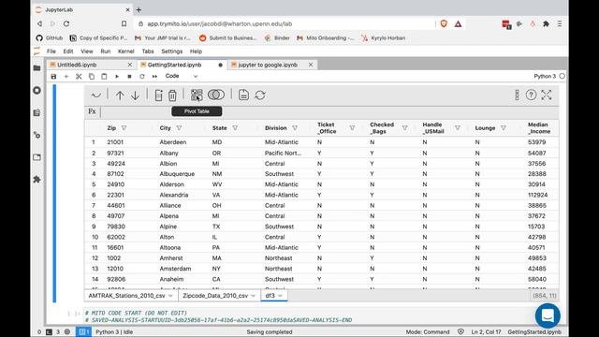Click the browser reload button

tap(66, 23)
